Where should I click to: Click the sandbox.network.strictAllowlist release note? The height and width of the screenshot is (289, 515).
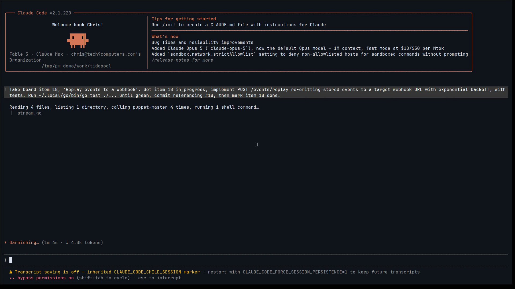[310, 54]
